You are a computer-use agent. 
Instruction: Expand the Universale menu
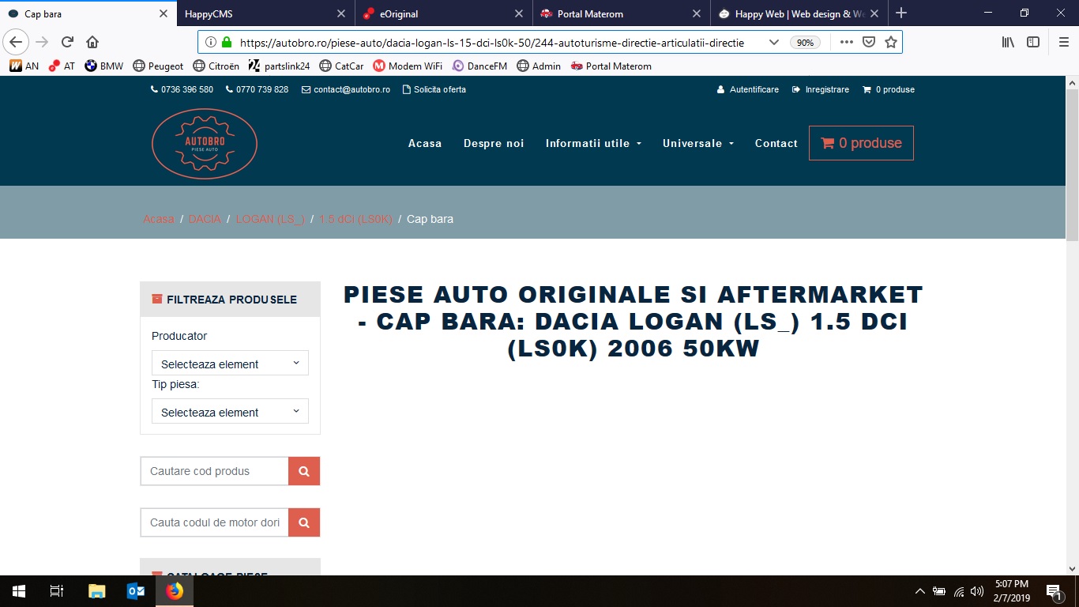[x=698, y=143]
